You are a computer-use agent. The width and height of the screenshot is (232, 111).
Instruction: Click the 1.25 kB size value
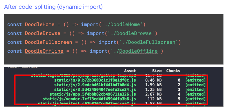[x=153, y=90]
